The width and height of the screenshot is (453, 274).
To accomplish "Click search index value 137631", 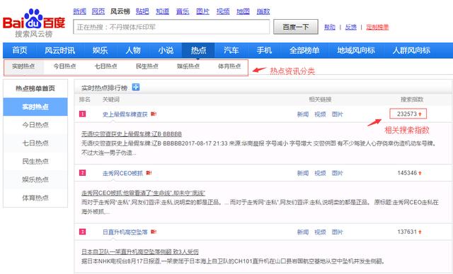I will click(x=407, y=232).
